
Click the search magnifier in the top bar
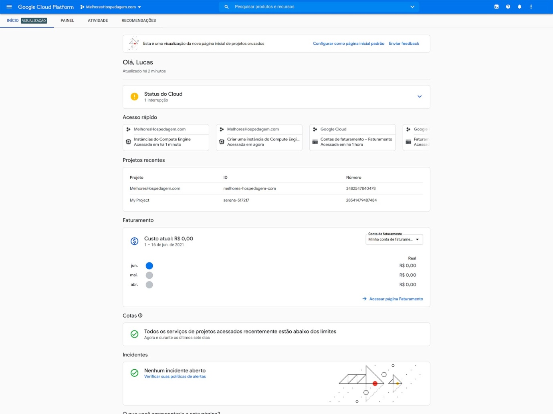[226, 6]
